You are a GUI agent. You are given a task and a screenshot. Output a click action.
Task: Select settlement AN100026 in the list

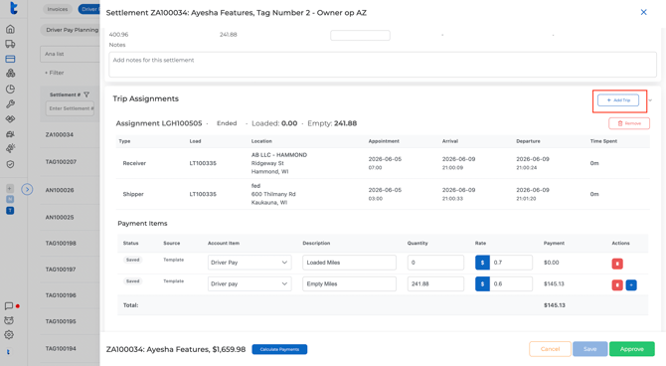point(60,190)
